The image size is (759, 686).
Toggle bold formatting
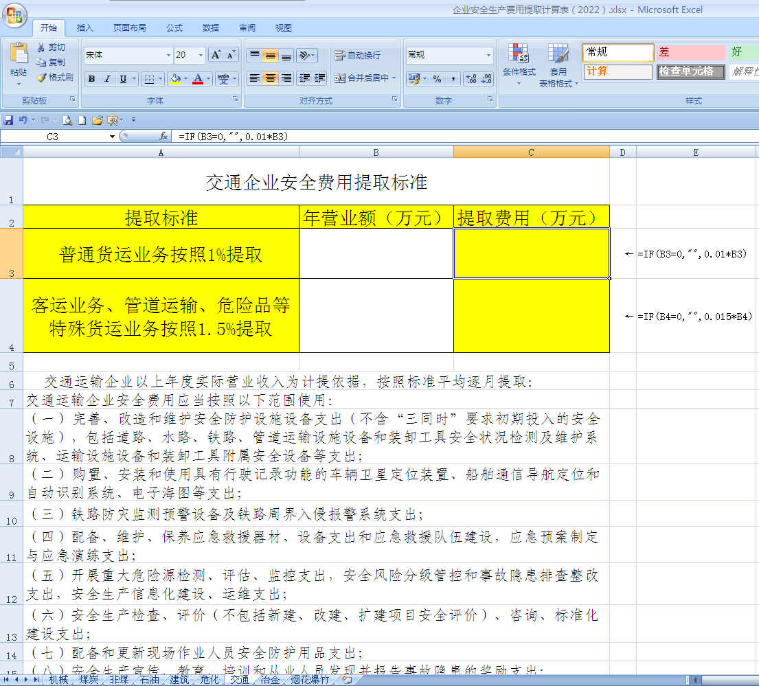[x=91, y=79]
